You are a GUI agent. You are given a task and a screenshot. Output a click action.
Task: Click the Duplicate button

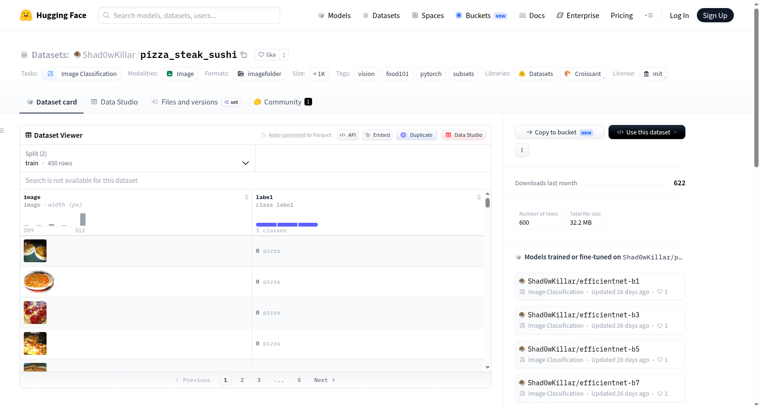(x=417, y=135)
